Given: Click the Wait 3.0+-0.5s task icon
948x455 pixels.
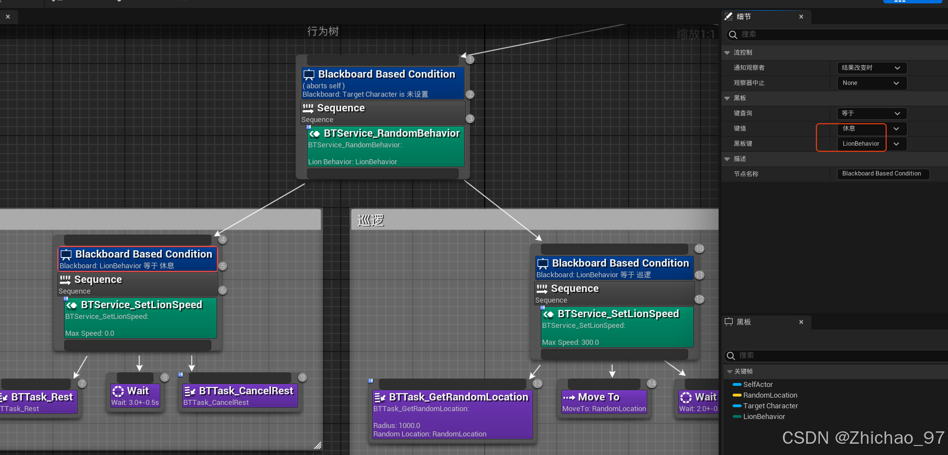Looking at the screenshot, I should [118, 391].
